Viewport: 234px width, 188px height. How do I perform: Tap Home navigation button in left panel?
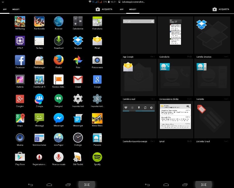pyautogui.click(x=49, y=185)
